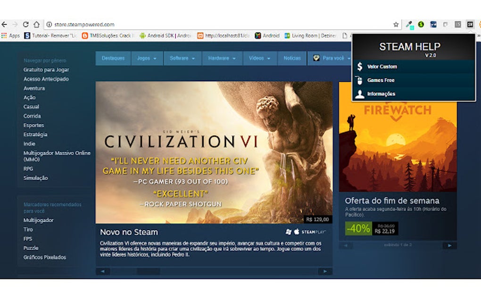Open the Estratégia genre link
The width and height of the screenshot is (481, 301).
coord(35,134)
